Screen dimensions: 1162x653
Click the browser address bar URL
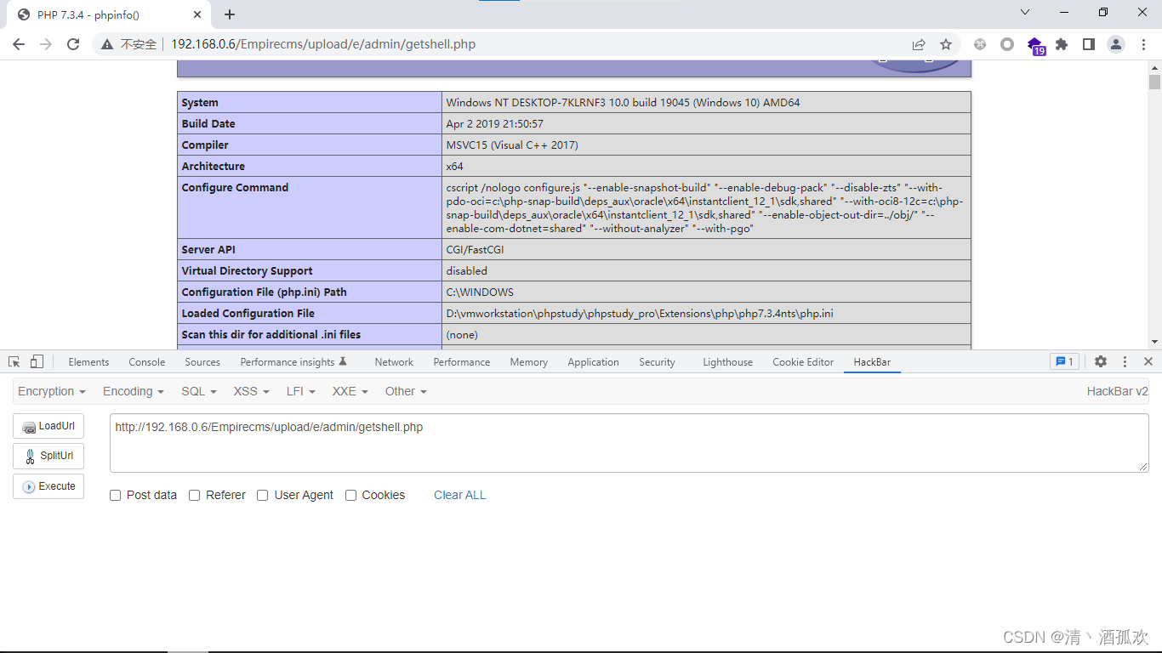pos(323,44)
